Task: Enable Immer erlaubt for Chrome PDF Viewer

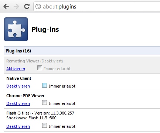Action: [44, 103]
